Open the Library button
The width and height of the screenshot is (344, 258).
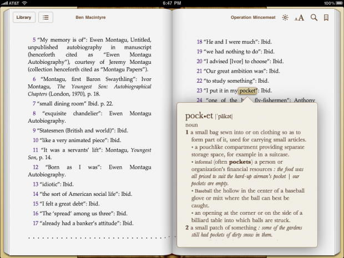point(24,17)
